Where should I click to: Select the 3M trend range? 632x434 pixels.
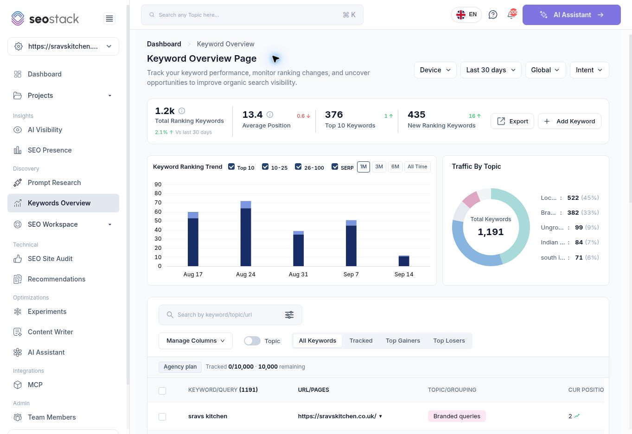pos(379,167)
